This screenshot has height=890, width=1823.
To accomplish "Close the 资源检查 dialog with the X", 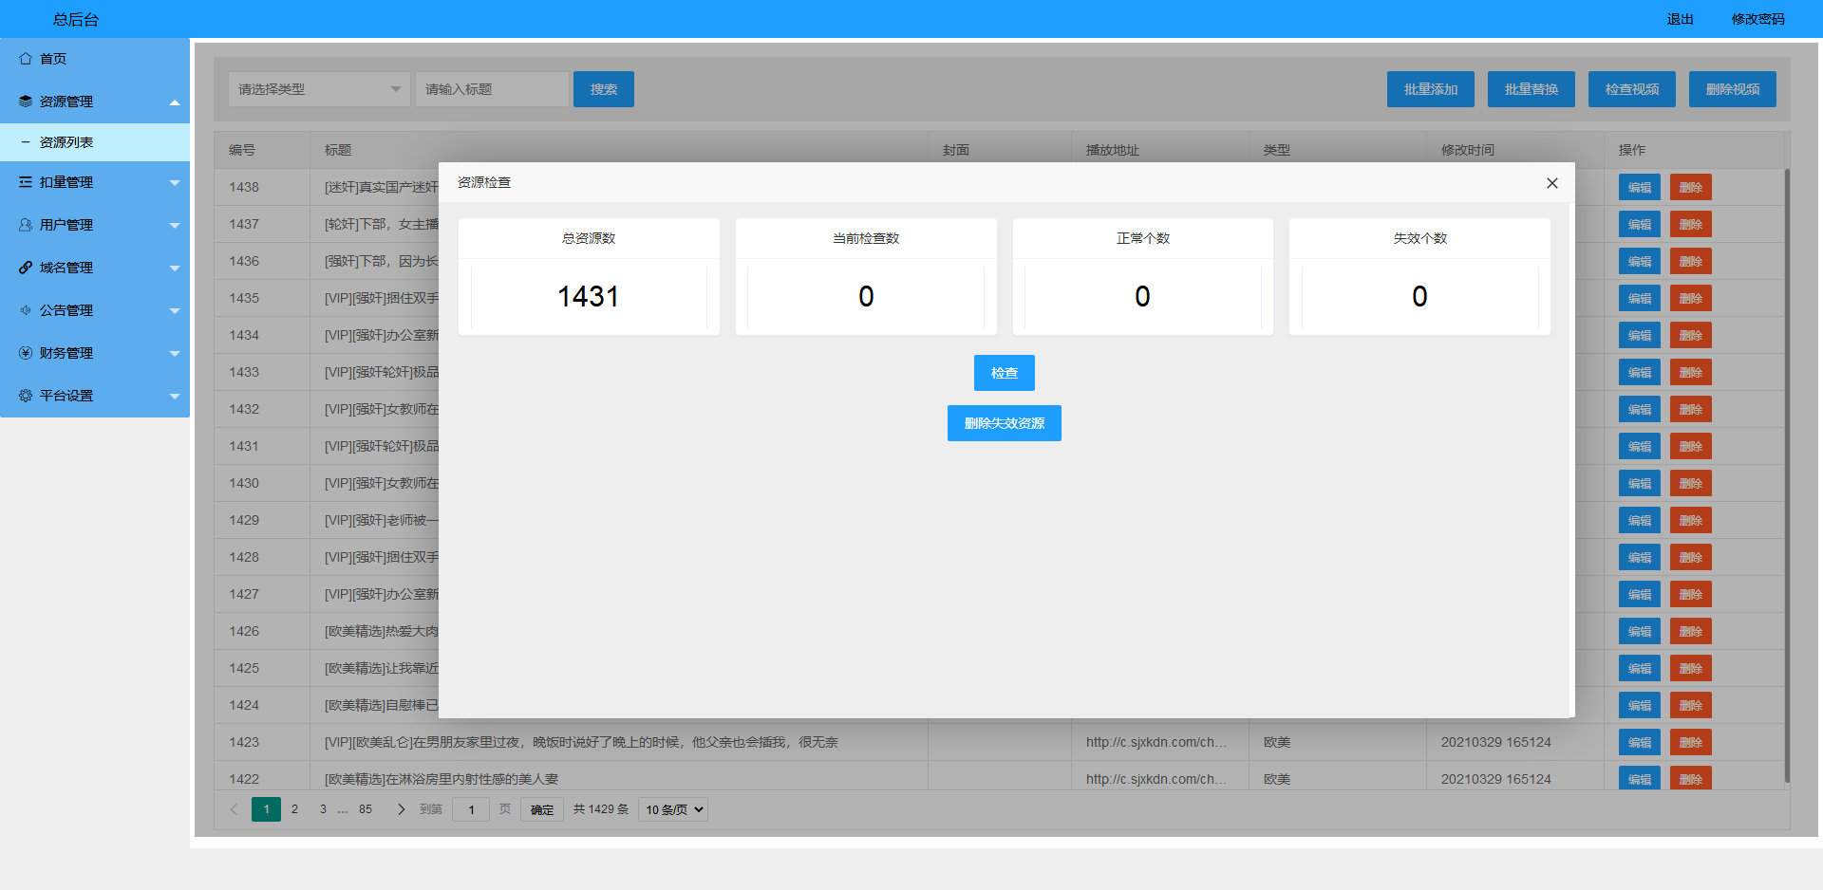I will (x=1551, y=183).
